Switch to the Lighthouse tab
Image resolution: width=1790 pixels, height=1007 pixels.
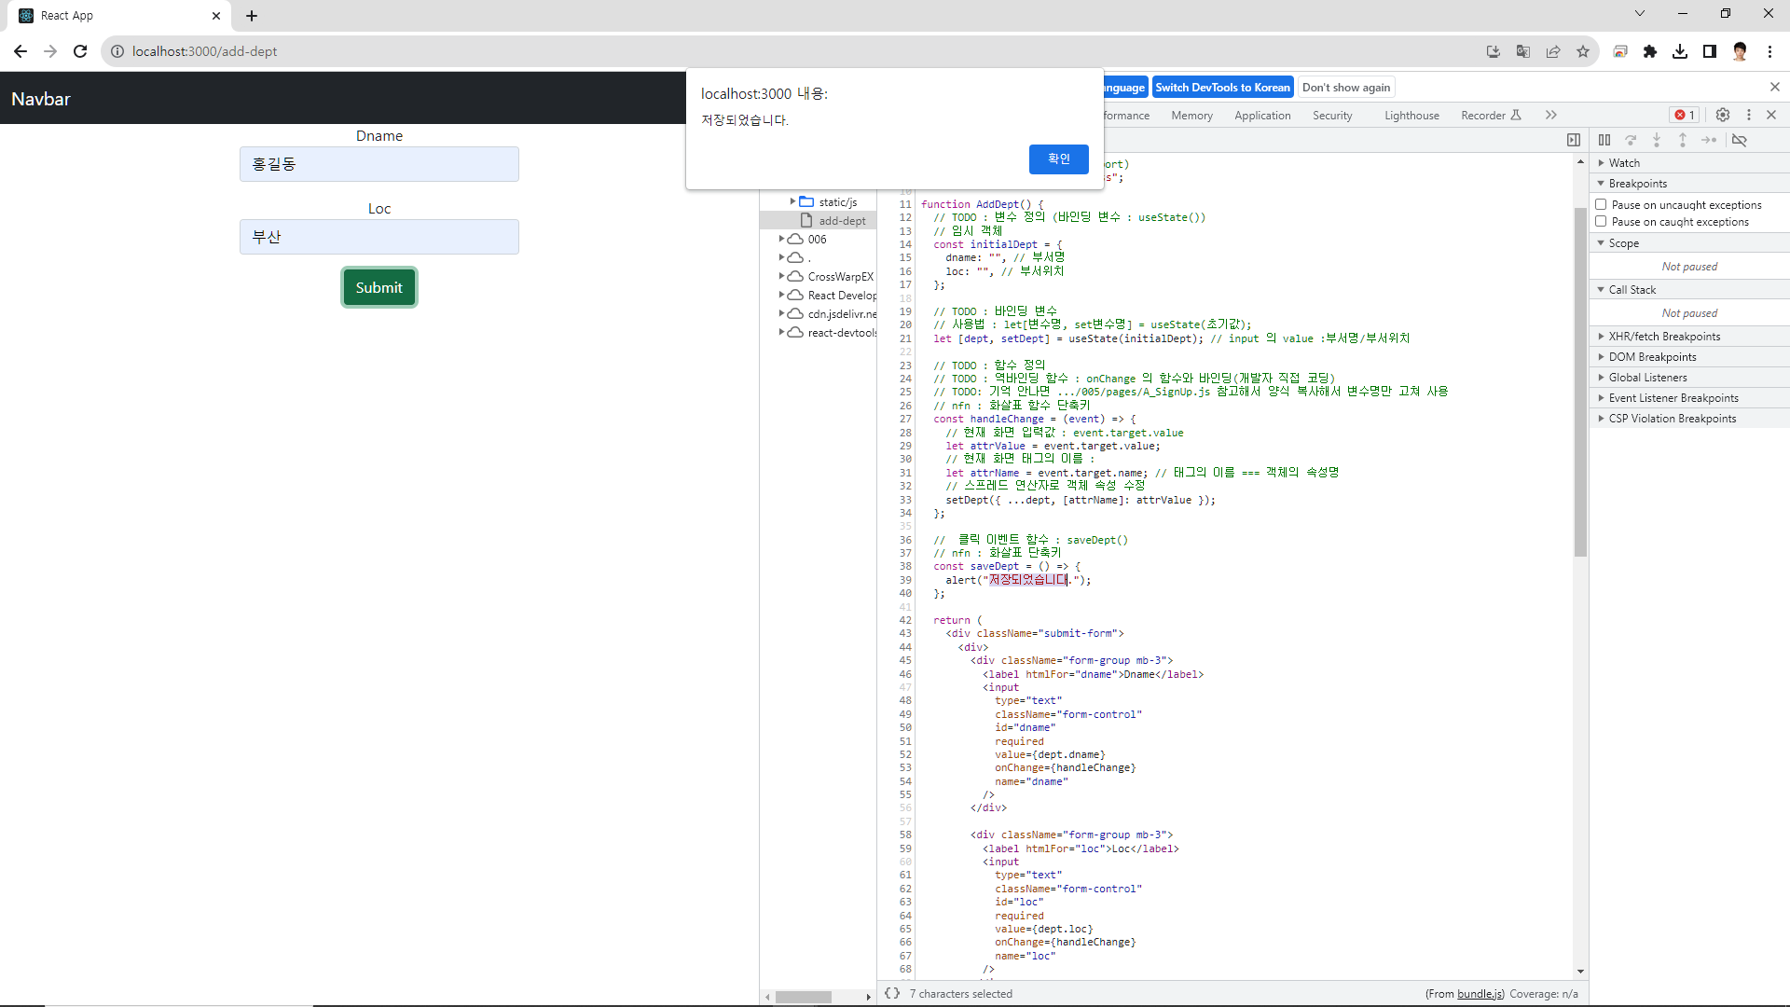pos(1411,116)
